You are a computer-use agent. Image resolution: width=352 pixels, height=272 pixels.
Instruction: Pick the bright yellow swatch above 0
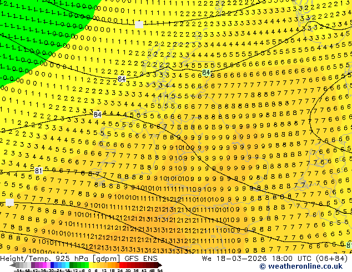click(91, 265)
